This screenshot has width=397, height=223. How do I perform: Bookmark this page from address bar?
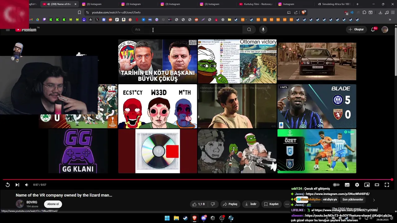[79, 12]
